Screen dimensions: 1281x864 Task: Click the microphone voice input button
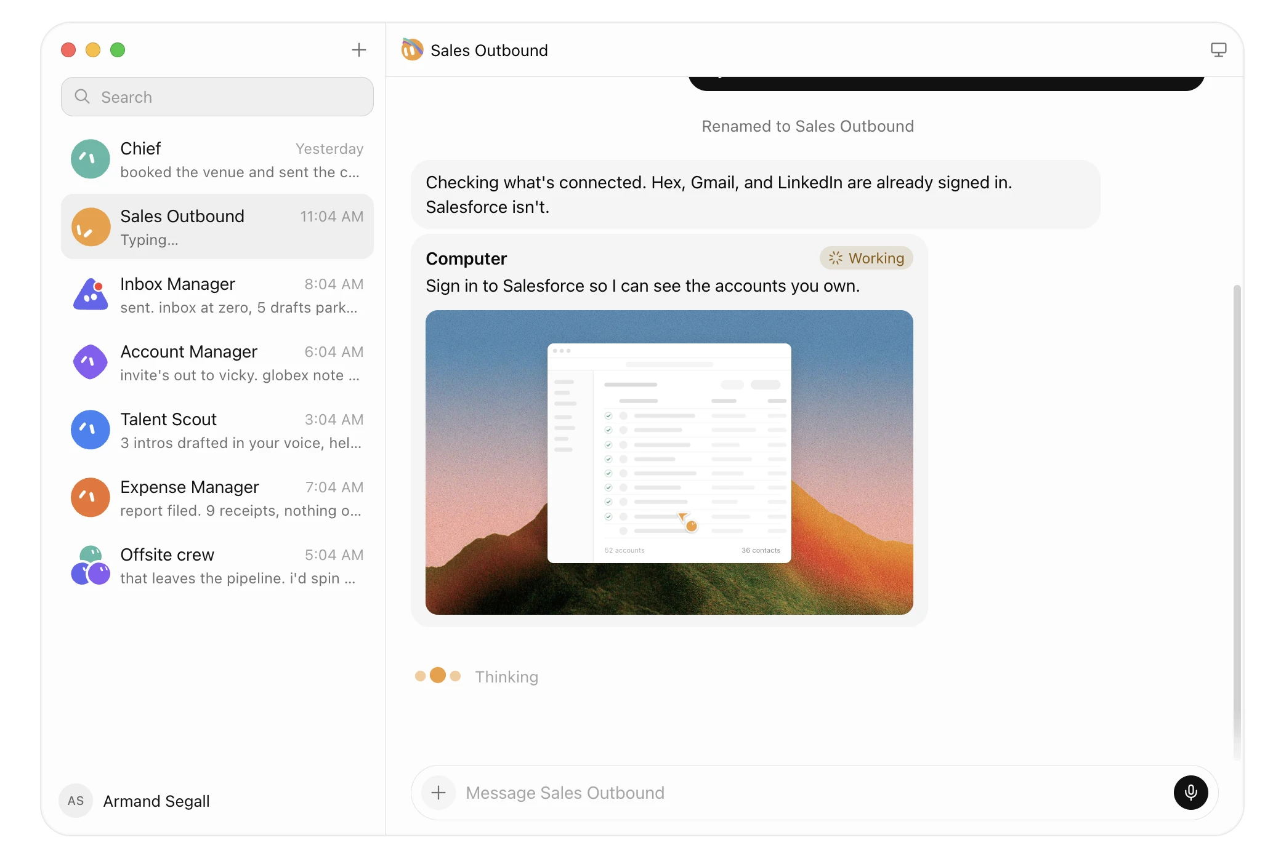pyautogui.click(x=1190, y=793)
